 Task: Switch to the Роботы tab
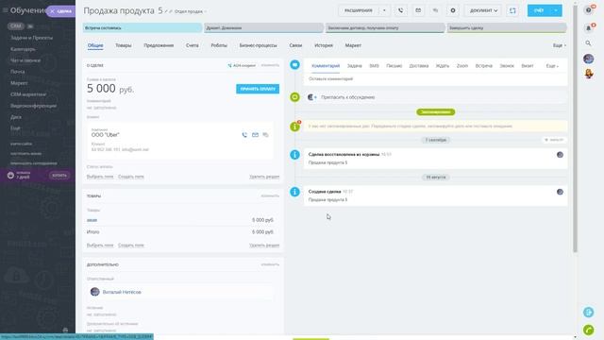coord(219,45)
